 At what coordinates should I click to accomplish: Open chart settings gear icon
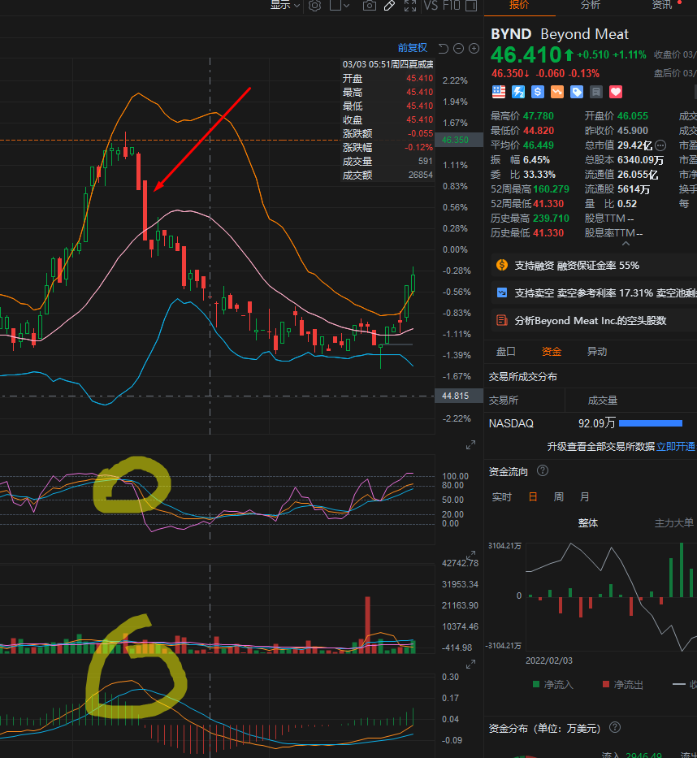pyautogui.click(x=314, y=6)
